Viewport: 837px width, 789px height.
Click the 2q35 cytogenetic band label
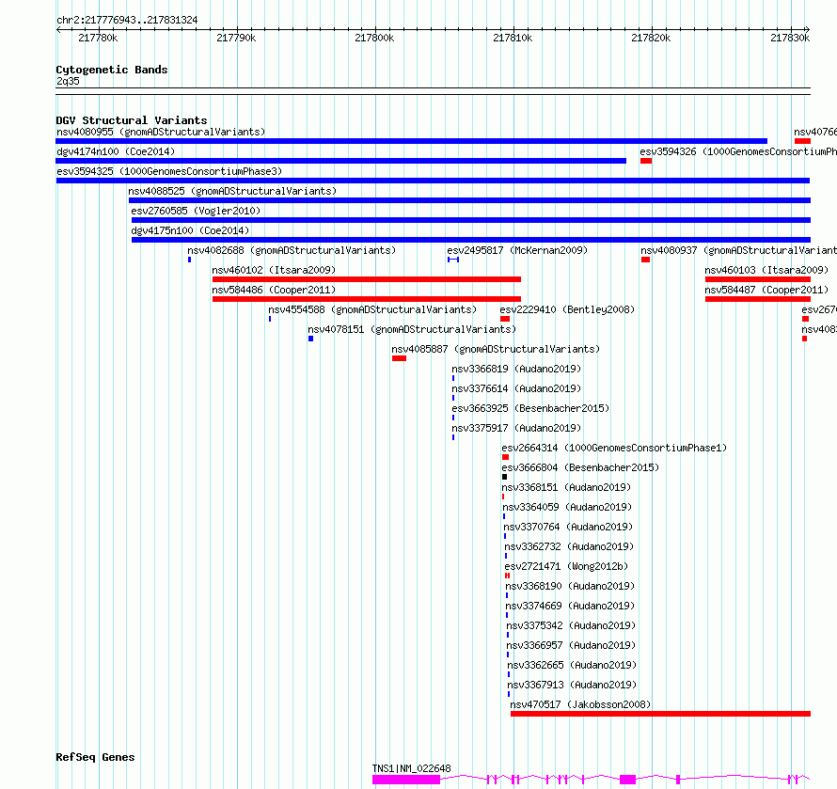[68, 81]
